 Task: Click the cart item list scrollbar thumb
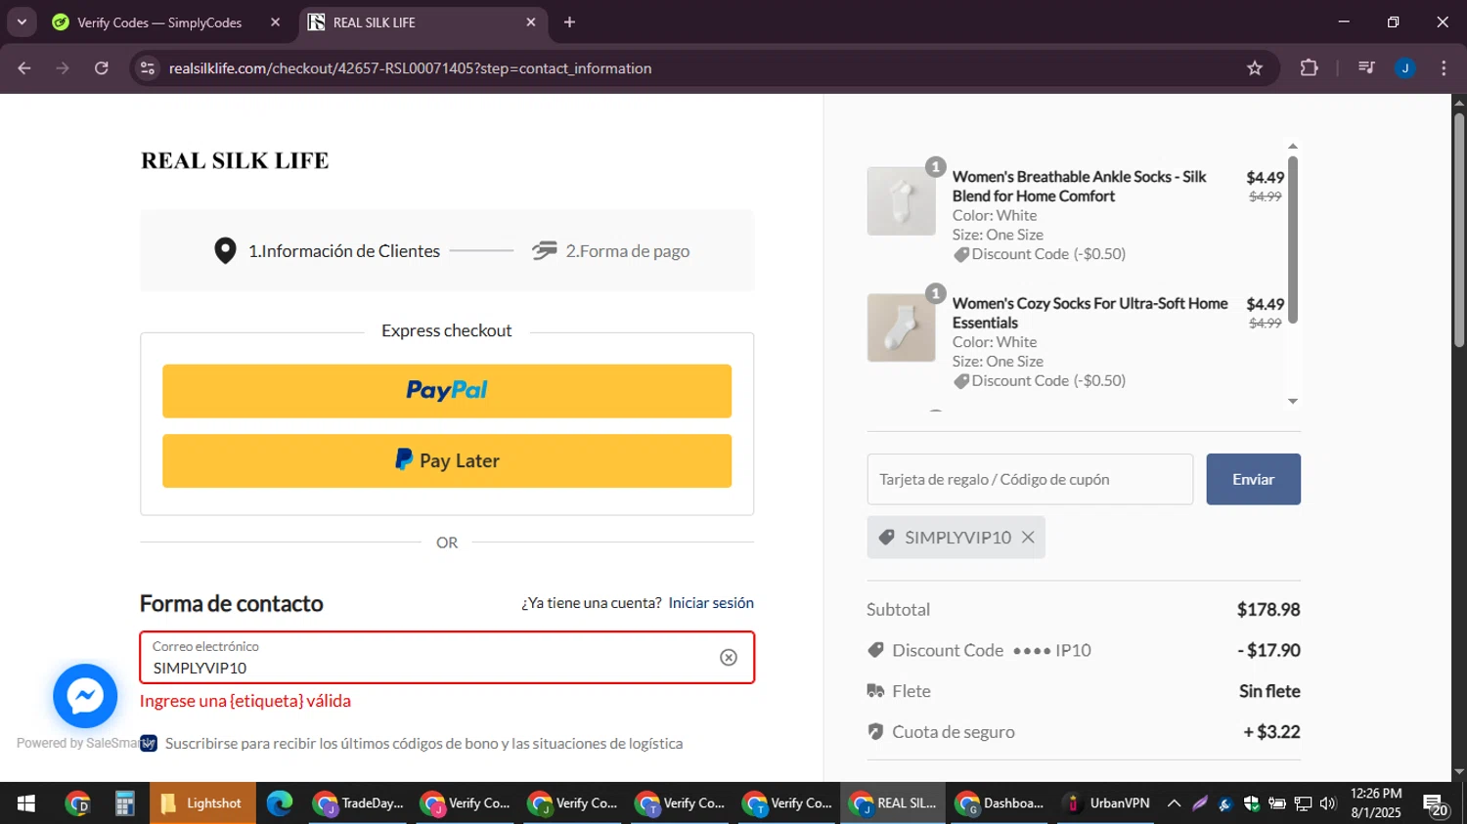tap(1293, 239)
